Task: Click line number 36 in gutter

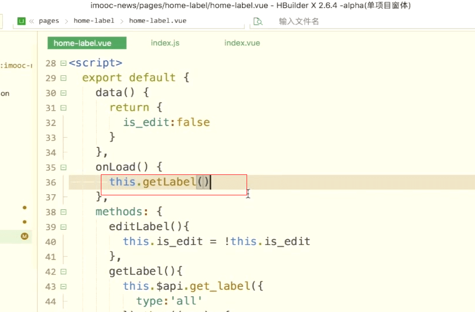Action: [51, 183]
